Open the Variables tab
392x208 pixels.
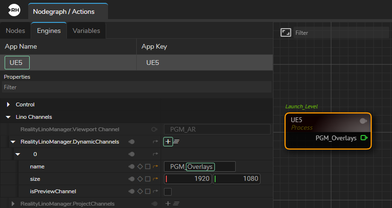86,31
